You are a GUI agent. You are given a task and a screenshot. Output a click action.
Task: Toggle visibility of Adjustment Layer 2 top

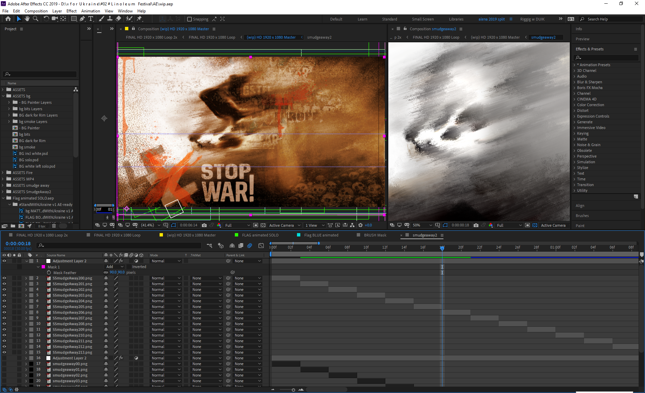click(x=4, y=261)
